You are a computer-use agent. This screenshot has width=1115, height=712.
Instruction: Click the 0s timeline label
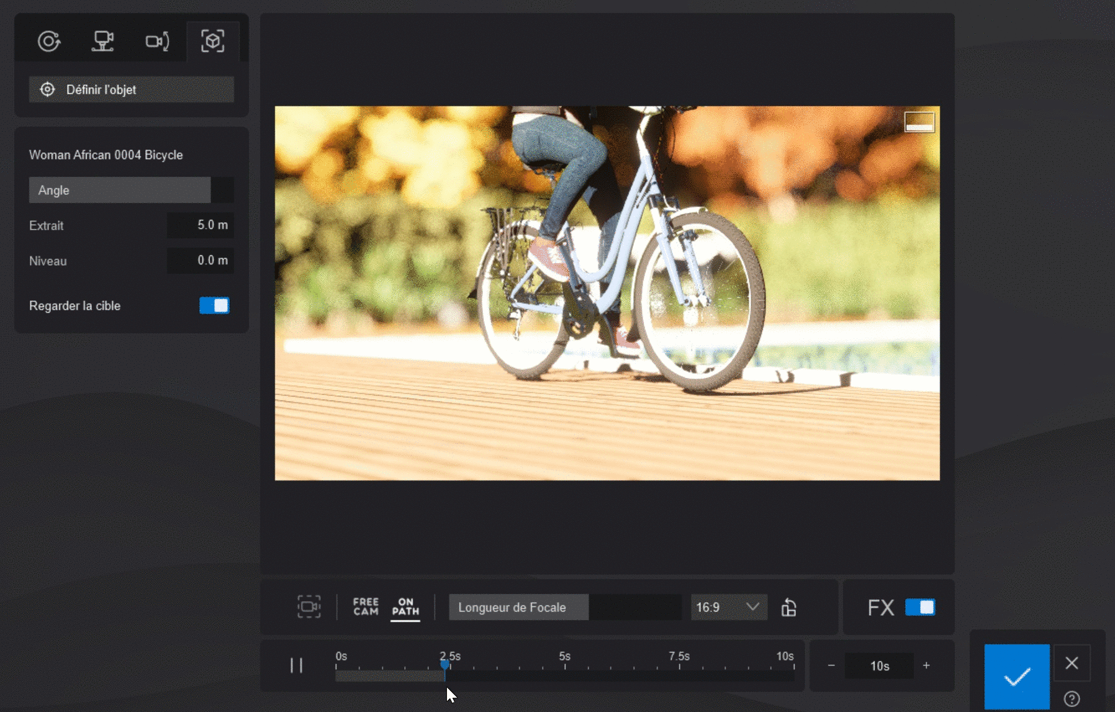(x=341, y=656)
